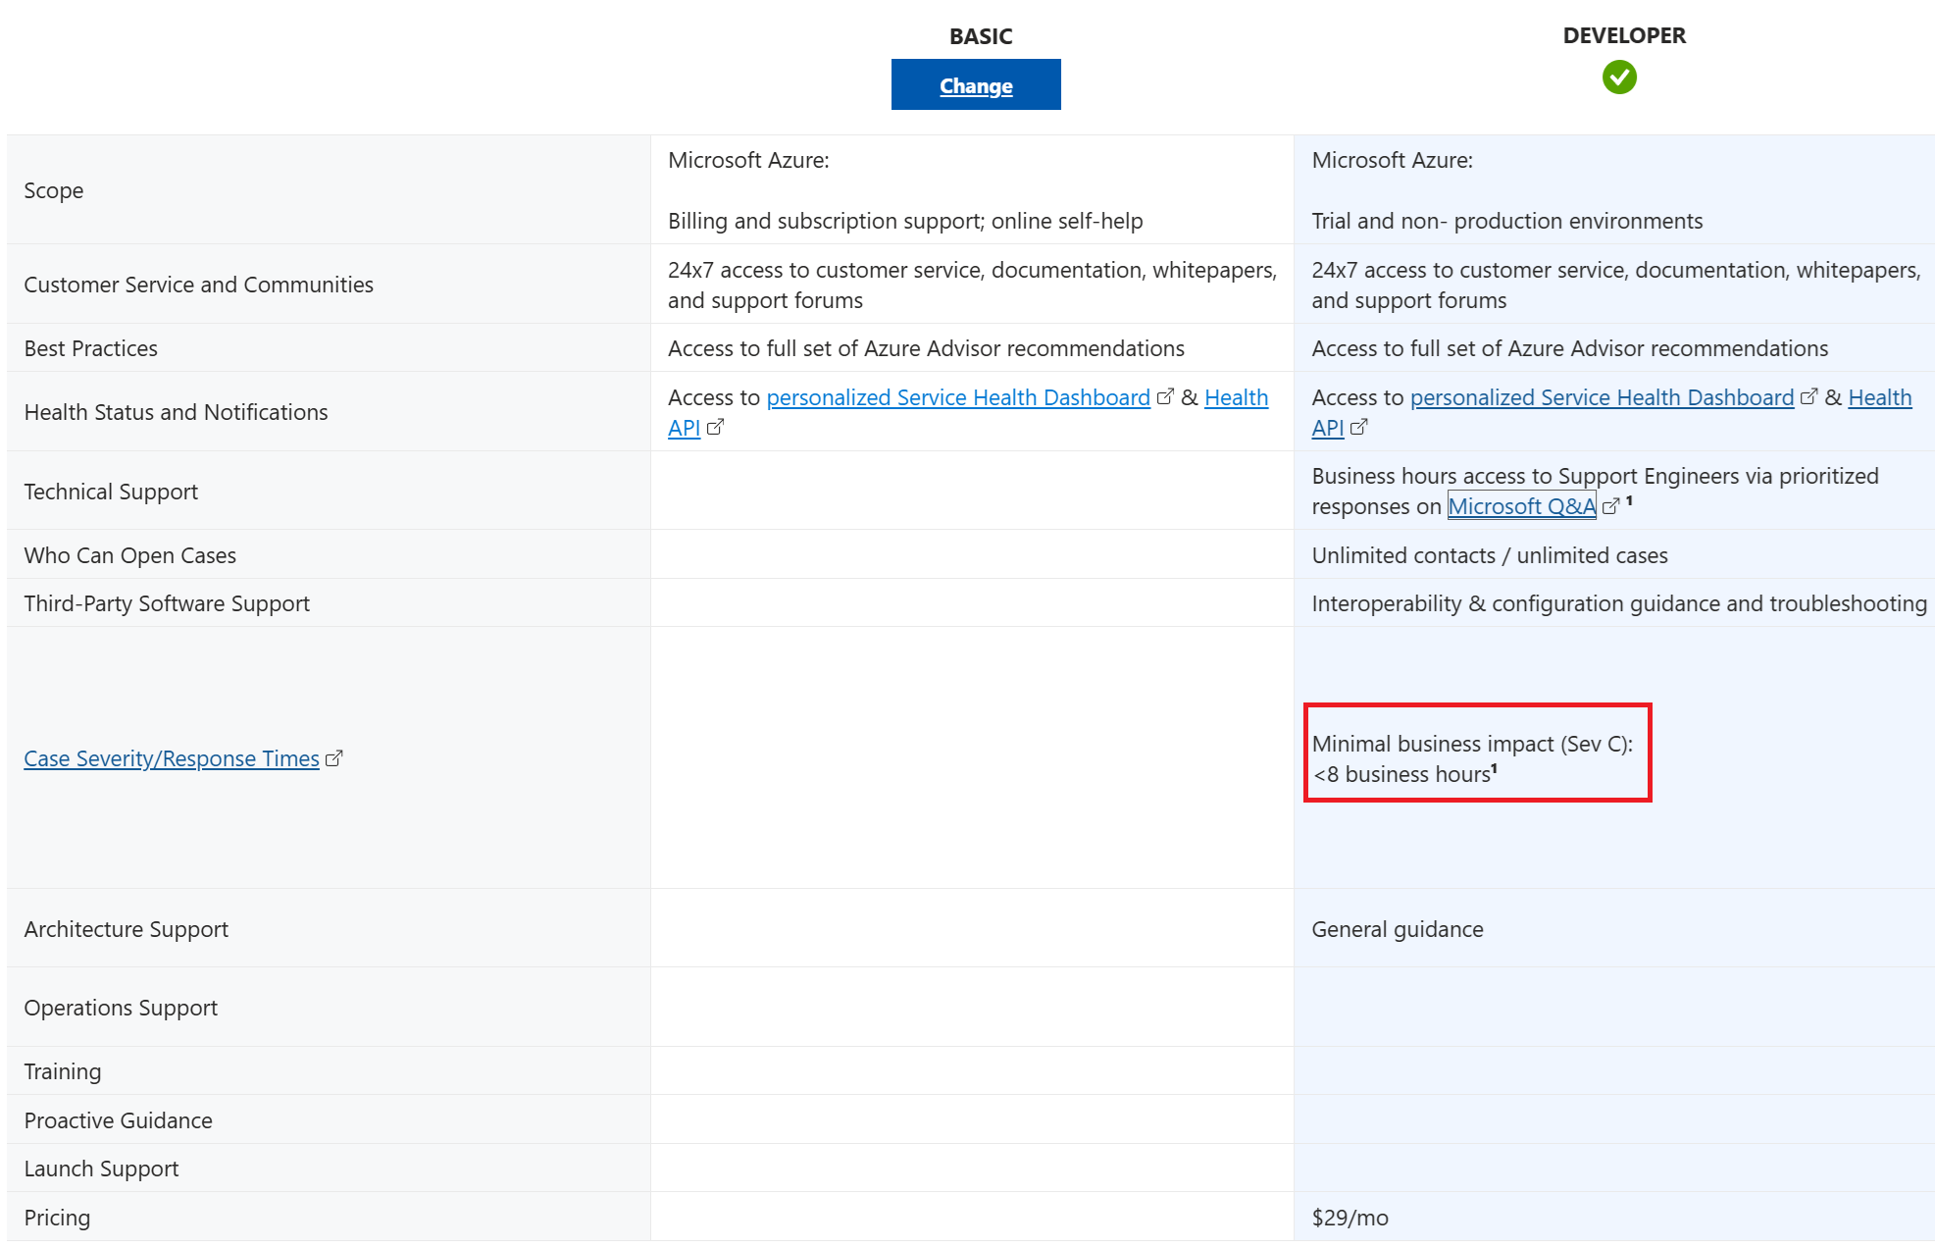The width and height of the screenshot is (1935, 1247).
Task: Click the Launch Support row label
Action: coord(101,1169)
